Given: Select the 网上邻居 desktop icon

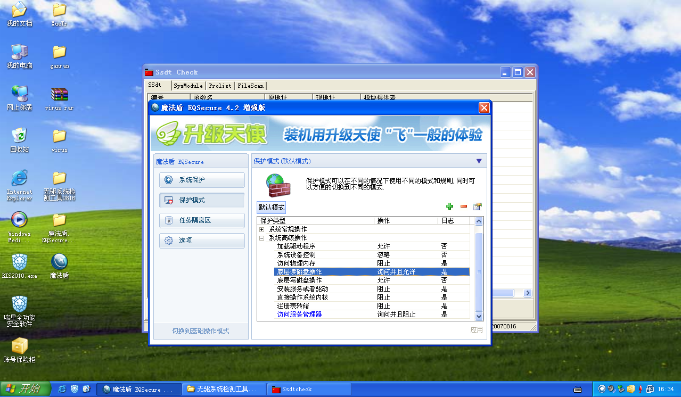Looking at the screenshot, I should click(19, 98).
